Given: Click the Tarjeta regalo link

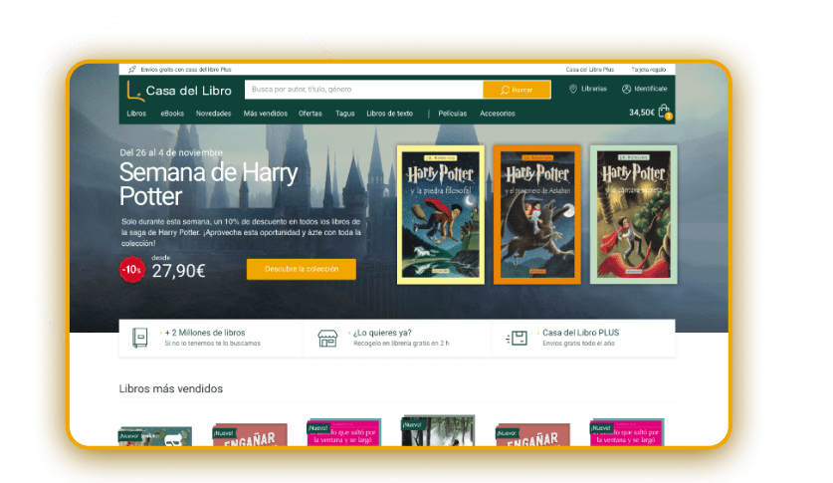Looking at the screenshot, I should [x=649, y=70].
